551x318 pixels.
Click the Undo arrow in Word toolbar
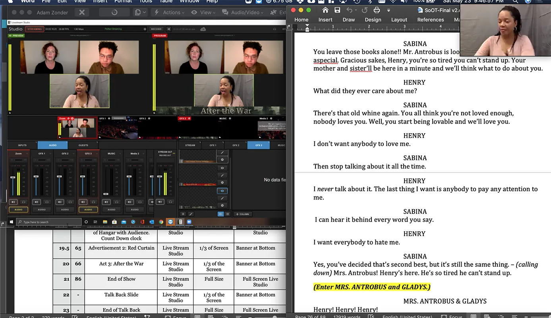(x=350, y=10)
